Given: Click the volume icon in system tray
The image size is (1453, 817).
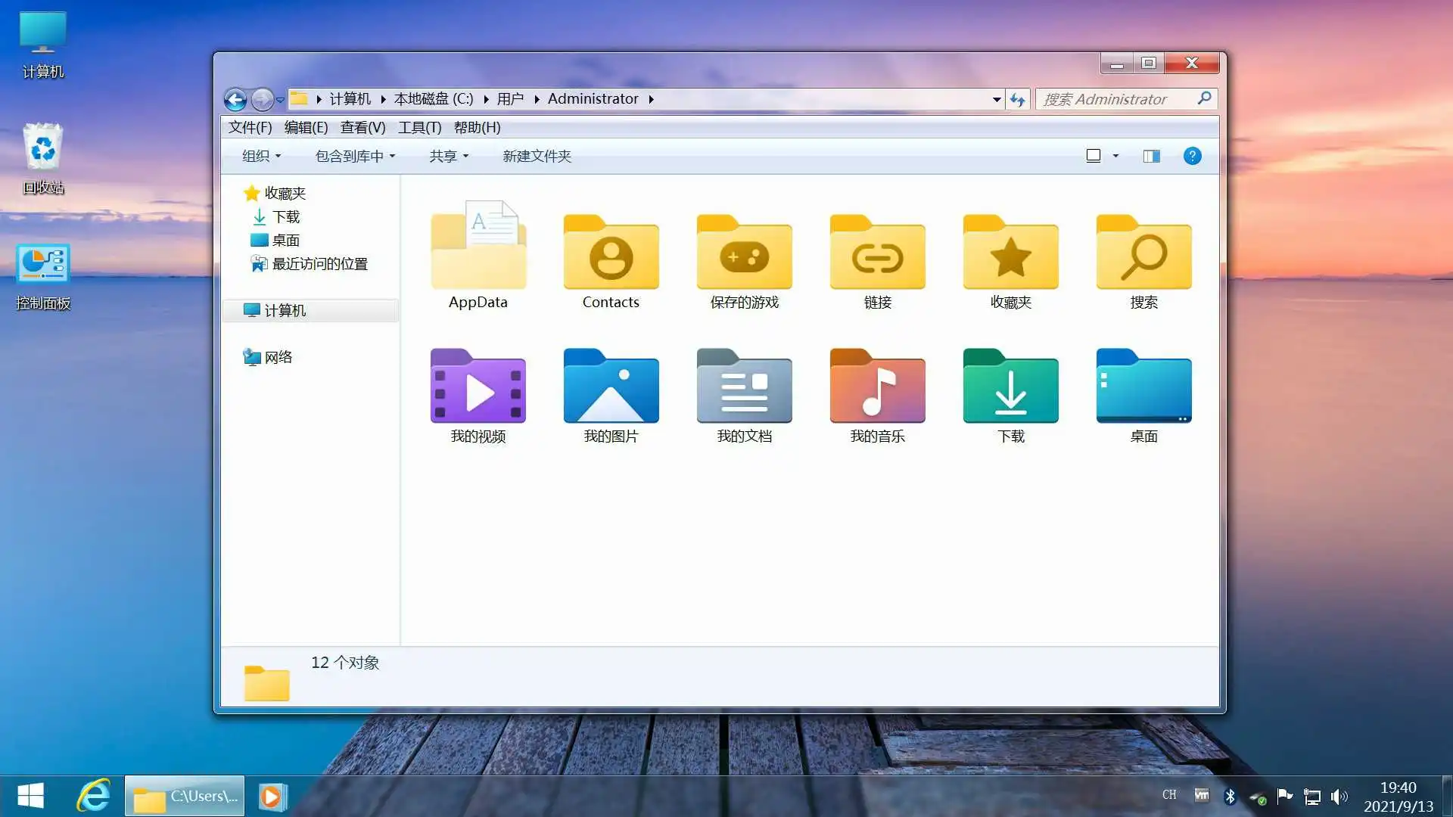Looking at the screenshot, I should coord(1339,795).
